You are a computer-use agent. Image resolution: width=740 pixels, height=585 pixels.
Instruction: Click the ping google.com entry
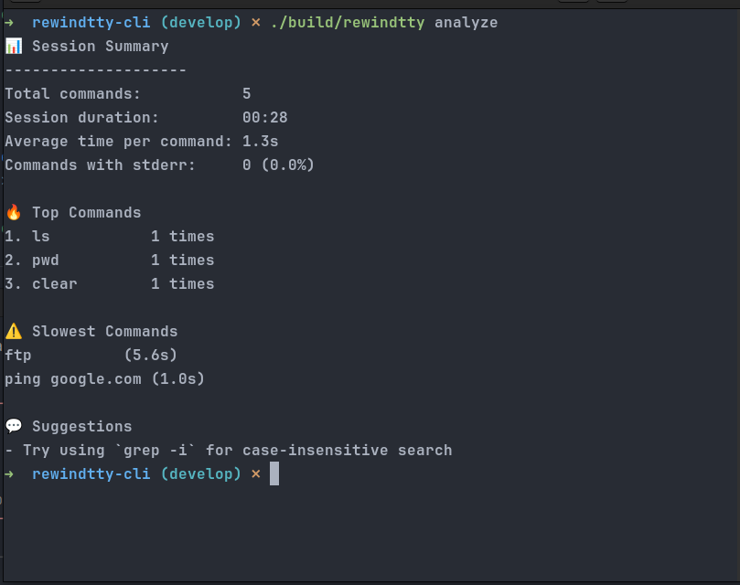(72, 378)
